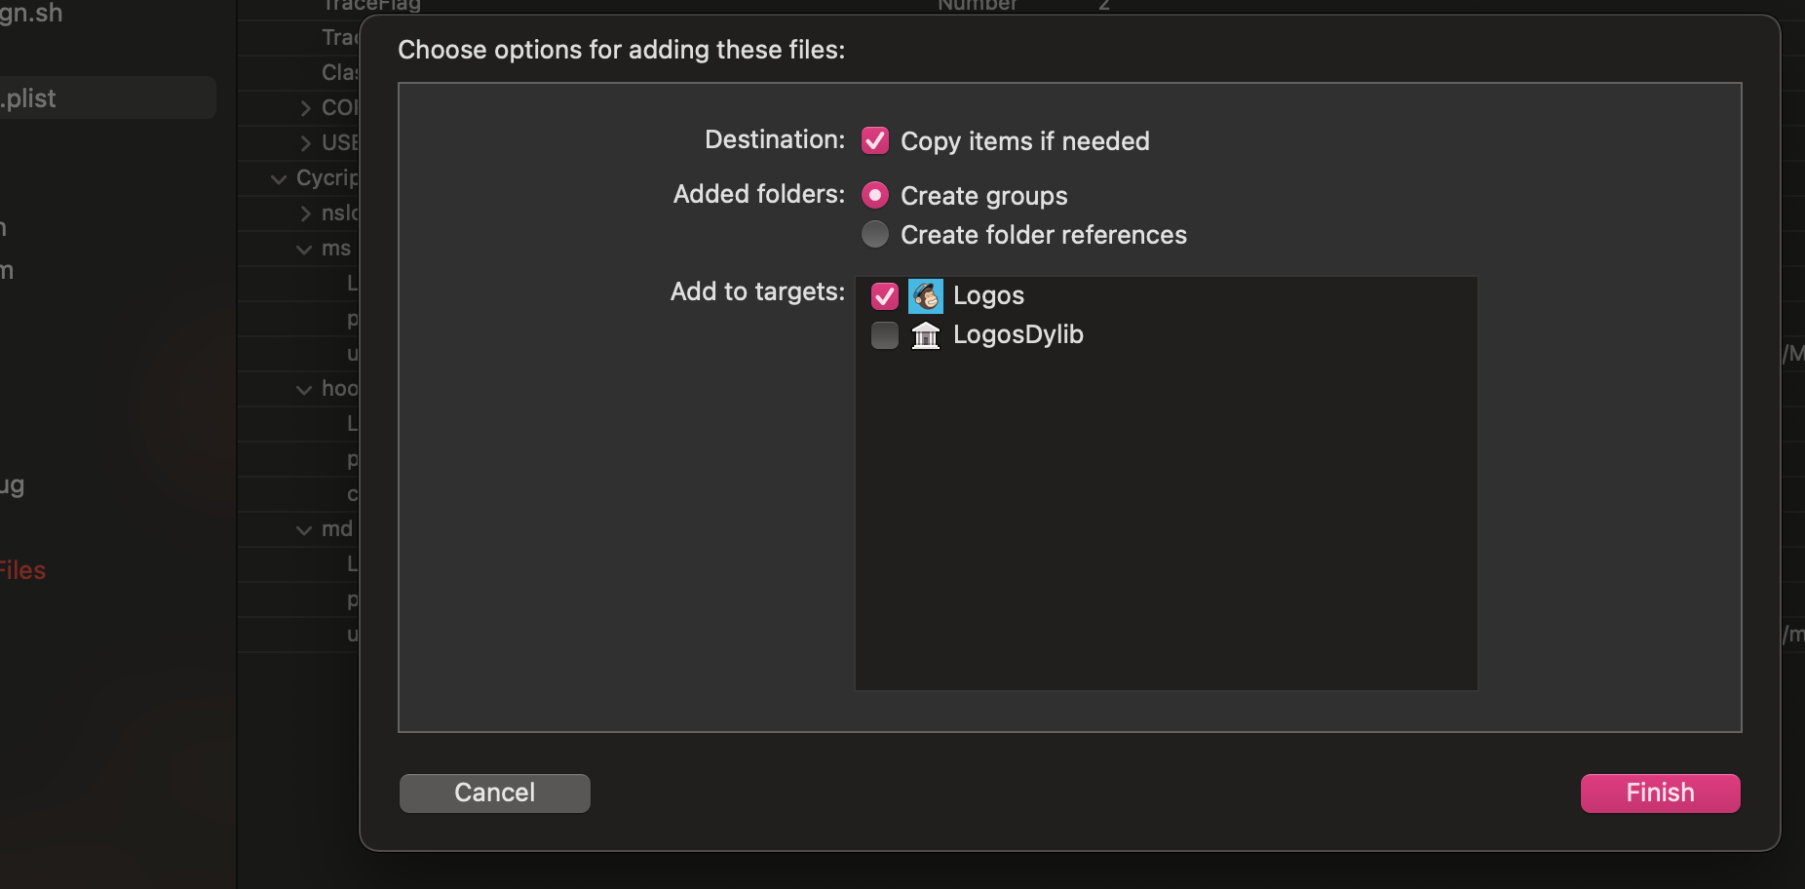Collapse the Cycript row chevron

pos(279,179)
